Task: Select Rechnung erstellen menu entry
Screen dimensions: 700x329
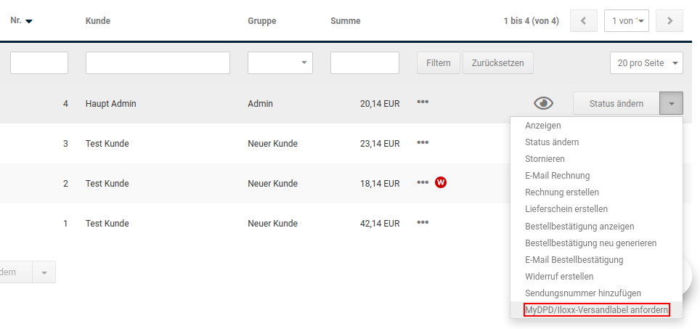Action: click(x=562, y=192)
